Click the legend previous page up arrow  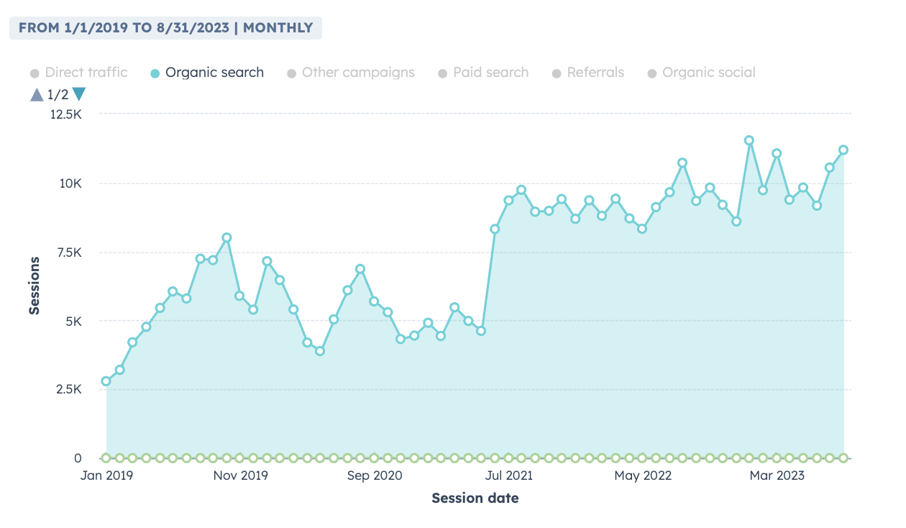[37, 94]
